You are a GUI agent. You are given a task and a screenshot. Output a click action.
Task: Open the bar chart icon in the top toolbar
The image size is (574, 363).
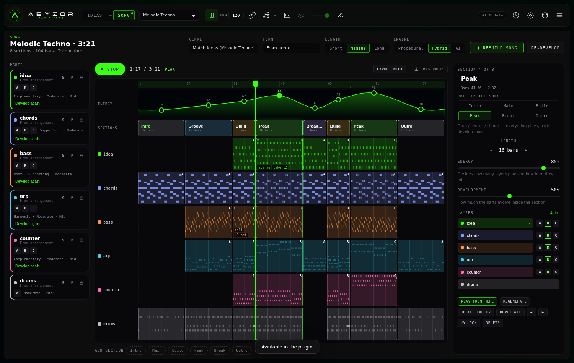(287, 15)
